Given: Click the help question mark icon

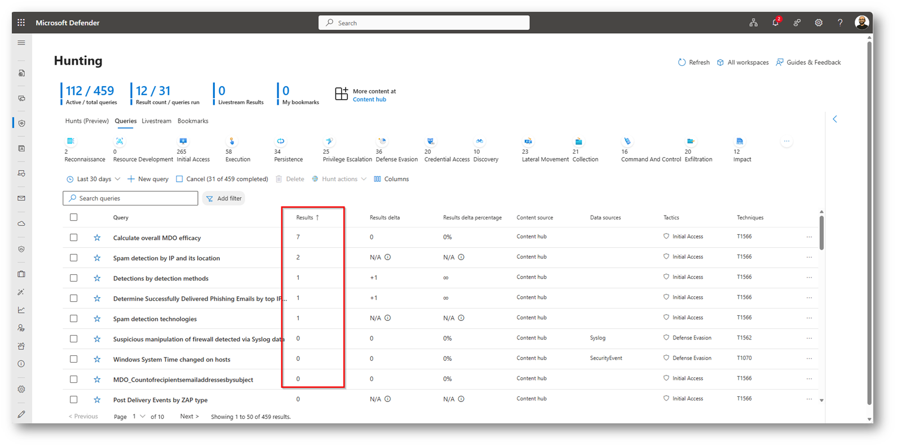Looking at the screenshot, I should click(839, 23).
